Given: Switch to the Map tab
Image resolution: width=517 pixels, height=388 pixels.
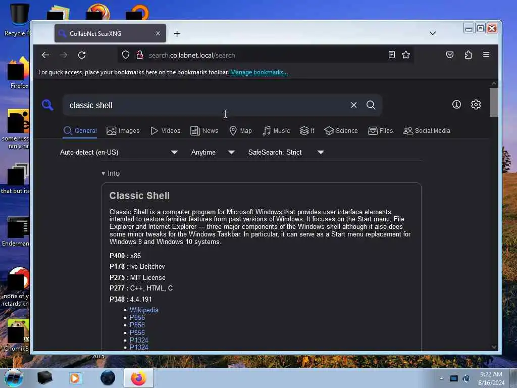Looking at the screenshot, I should [x=240, y=131].
